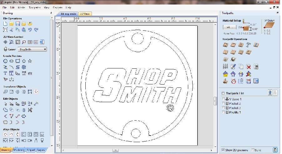The width and height of the screenshot is (282, 154).
Task: Open the Layer ShopSmith dropdown
Action: pos(33,49)
